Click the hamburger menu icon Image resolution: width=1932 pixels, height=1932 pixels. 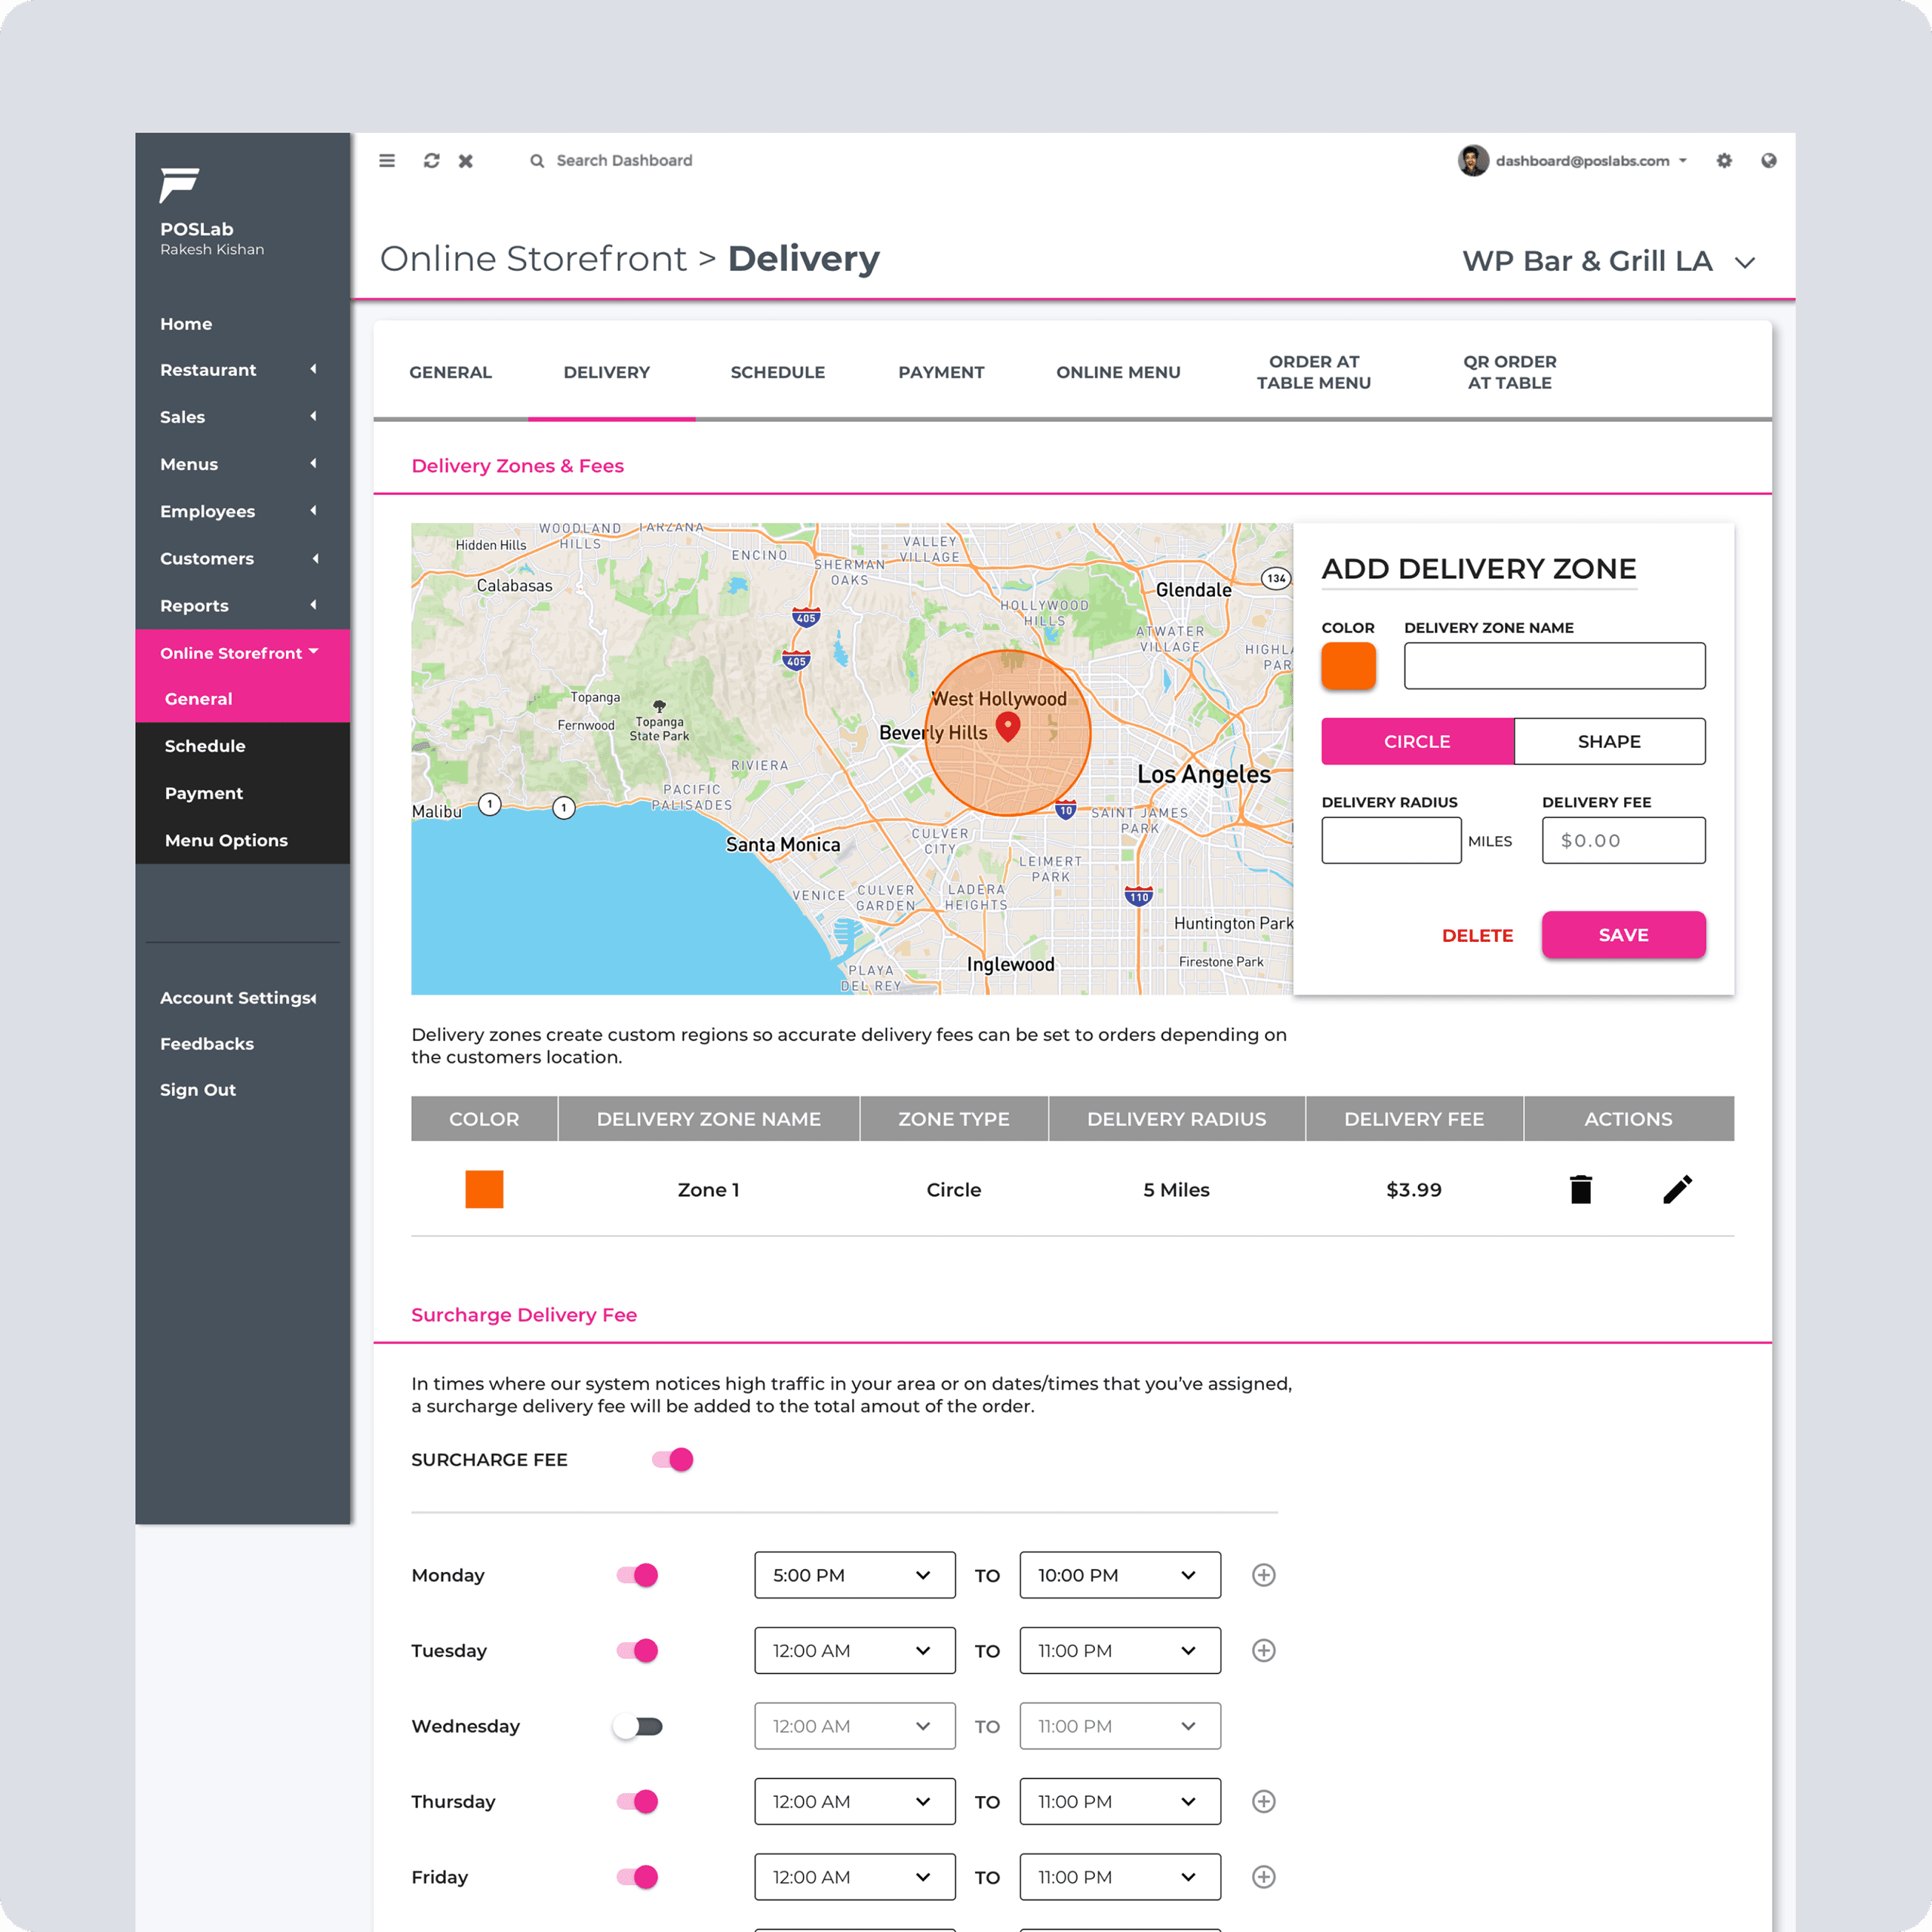(387, 161)
